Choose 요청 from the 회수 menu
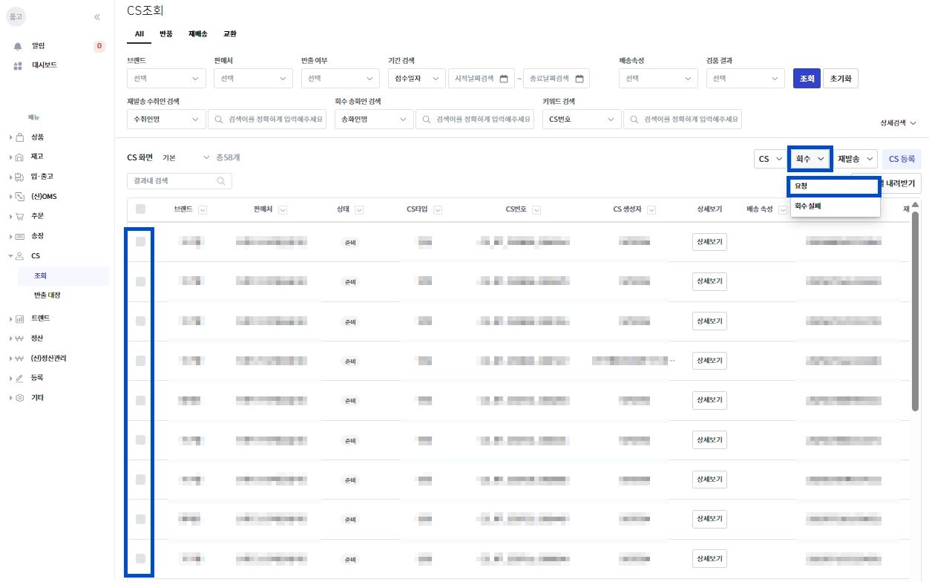The width and height of the screenshot is (929, 582). [836, 186]
